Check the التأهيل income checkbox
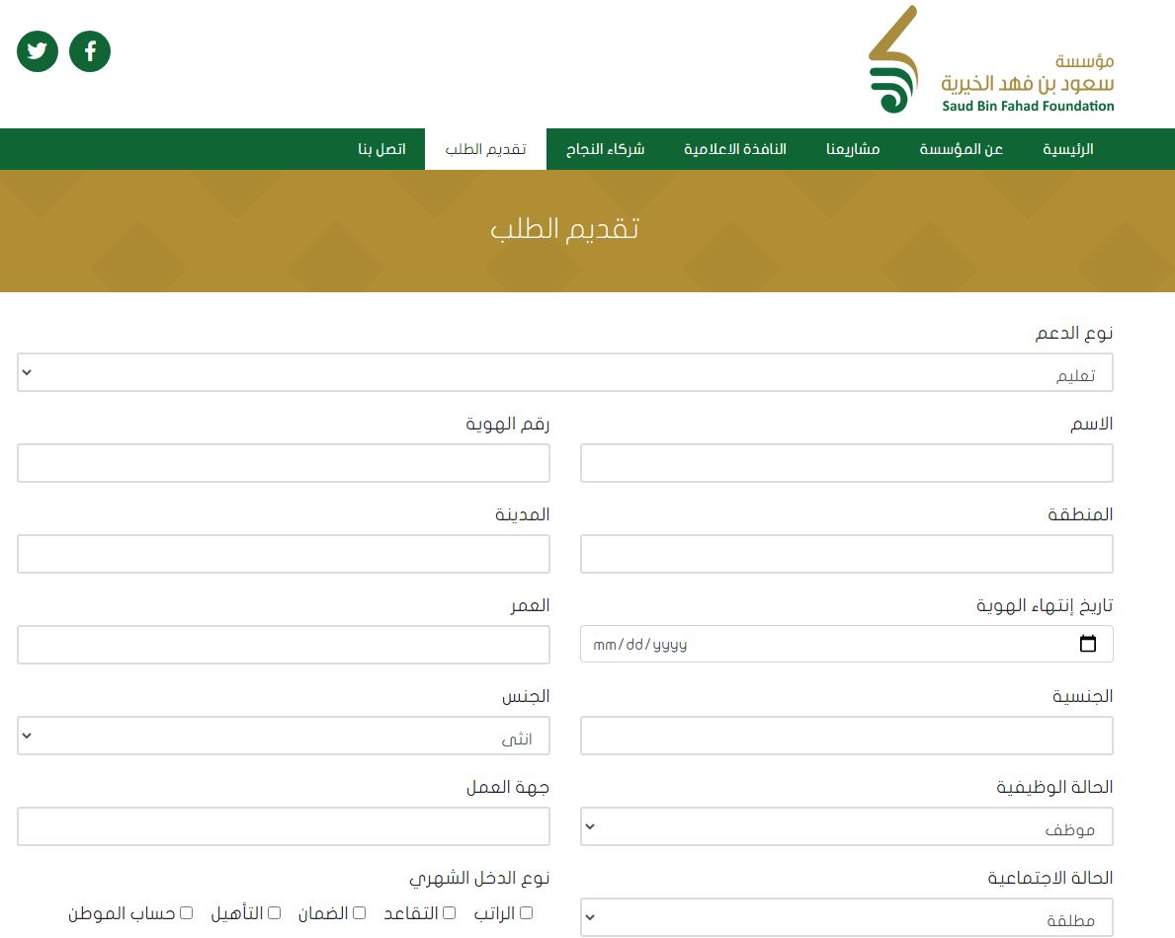 pos(275,912)
